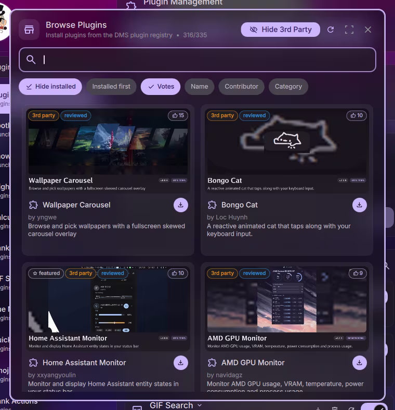Click the puzzle icon next to Home Assistant Monitor

pyautogui.click(x=33, y=363)
